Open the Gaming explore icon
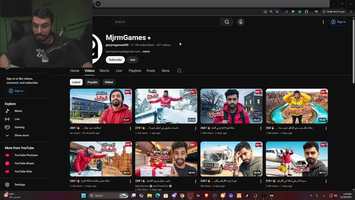Viewport: 355px width, 200px height. pos(7,127)
